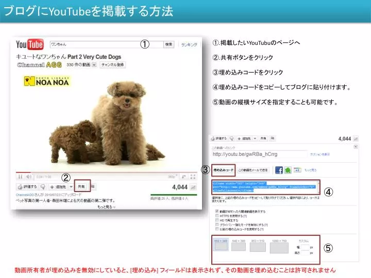Click the Channel AGG logo
Screen dimensions: 371x278
click(x=39, y=65)
